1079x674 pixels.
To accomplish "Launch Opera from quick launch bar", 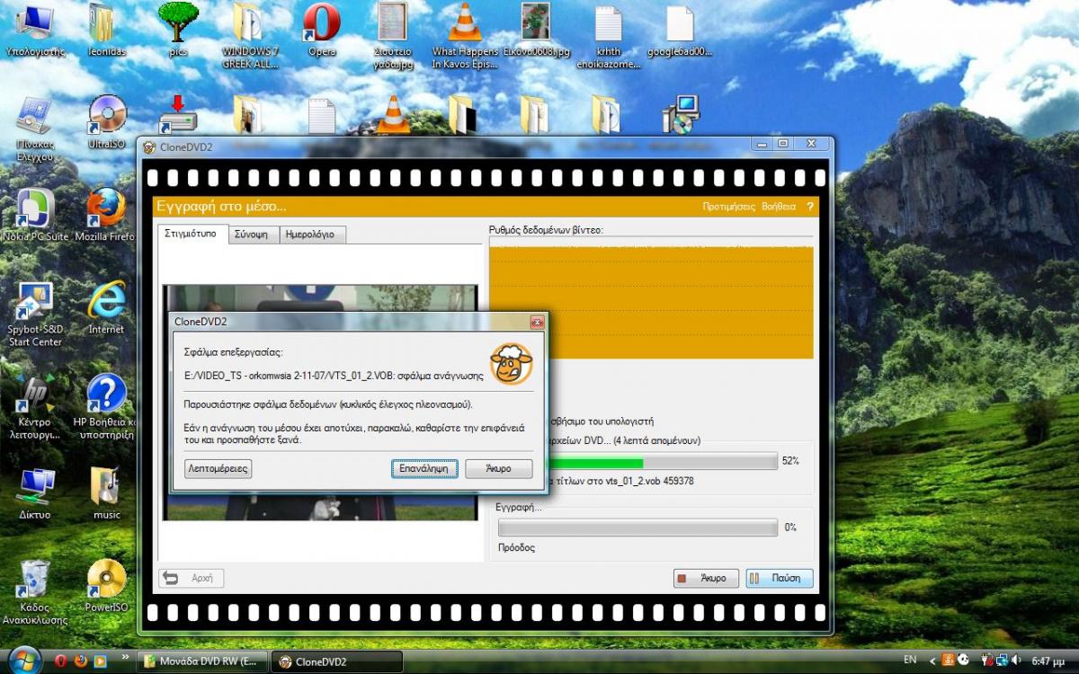I will coord(61,661).
